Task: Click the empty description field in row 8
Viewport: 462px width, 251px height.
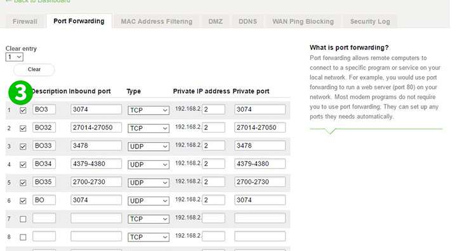Action: point(44,236)
